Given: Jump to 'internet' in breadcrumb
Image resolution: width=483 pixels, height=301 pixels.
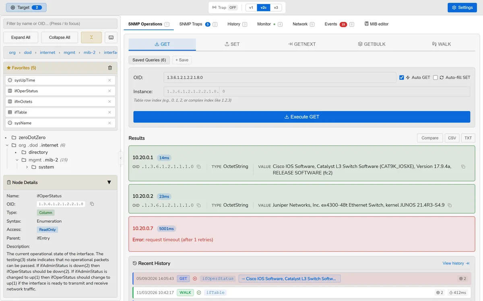Looking at the screenshot, I should 47,53.
